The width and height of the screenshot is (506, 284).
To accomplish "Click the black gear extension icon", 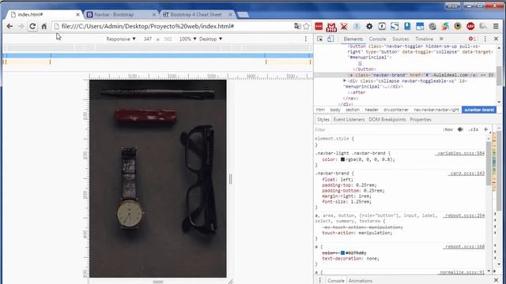I will point(369,26).
